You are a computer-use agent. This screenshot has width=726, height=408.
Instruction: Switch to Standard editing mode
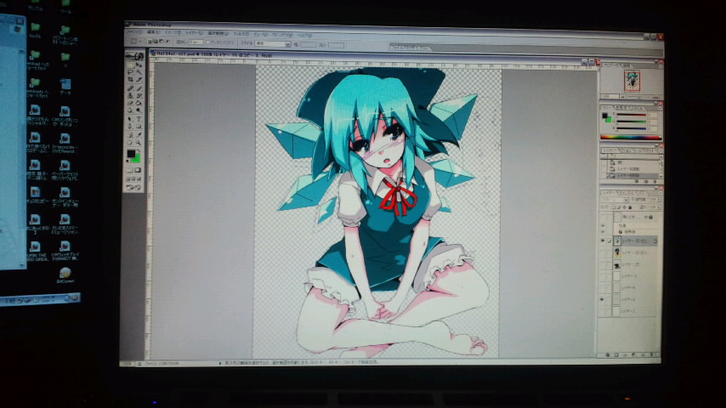(129, 170)
